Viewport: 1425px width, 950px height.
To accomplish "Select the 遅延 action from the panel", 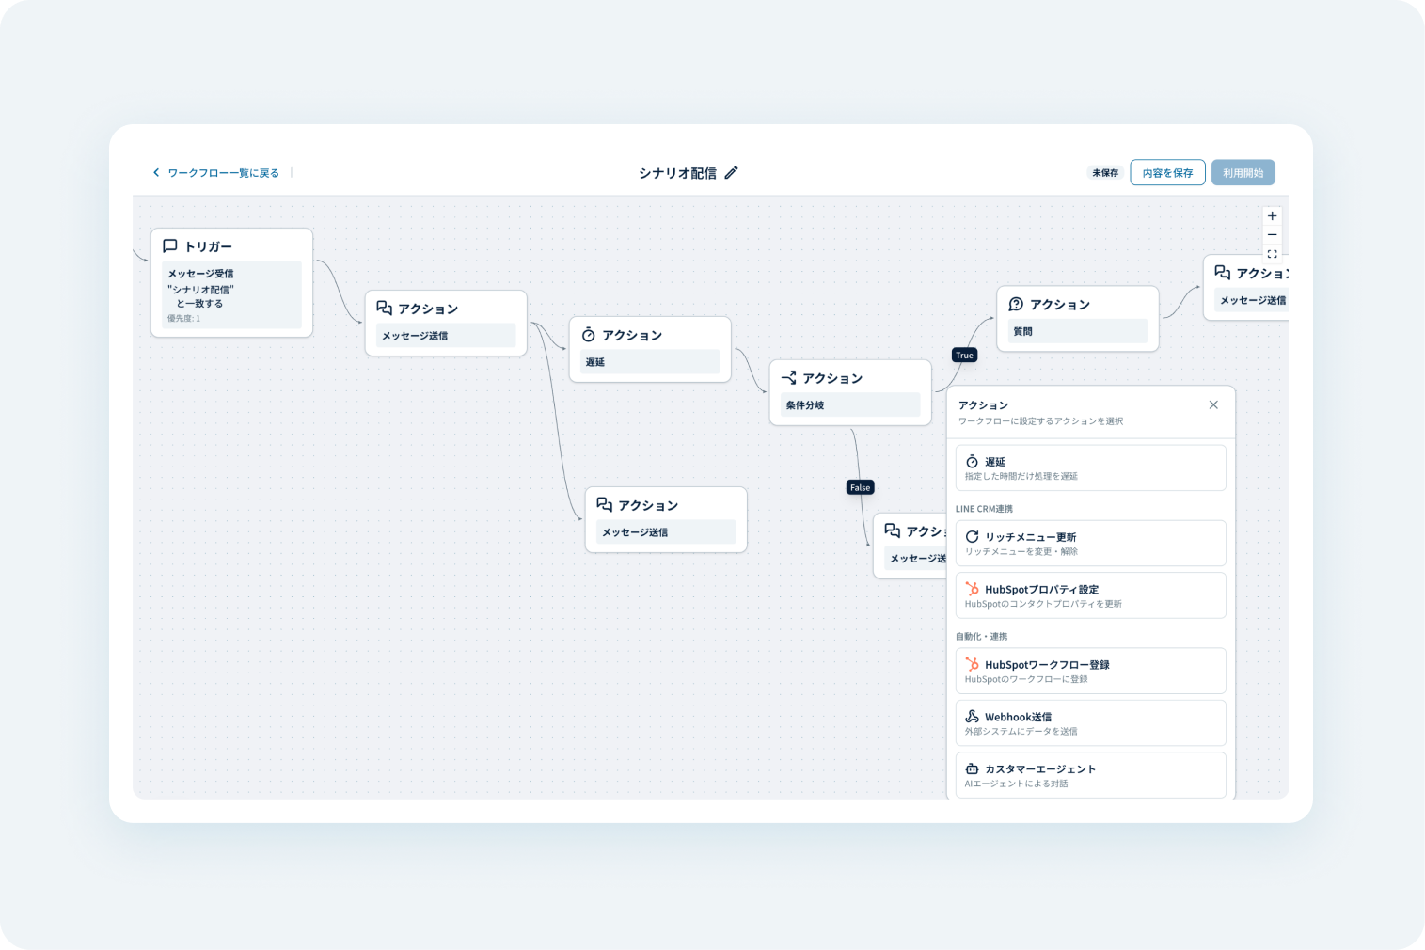I will 1090,467.
